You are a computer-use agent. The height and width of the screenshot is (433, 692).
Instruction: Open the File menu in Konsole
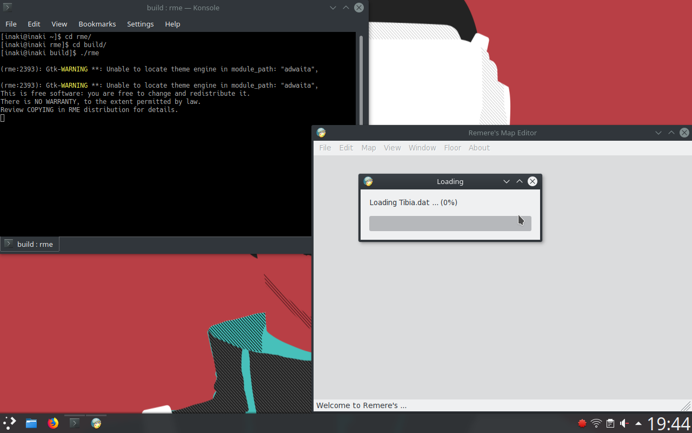pos(11,24)
